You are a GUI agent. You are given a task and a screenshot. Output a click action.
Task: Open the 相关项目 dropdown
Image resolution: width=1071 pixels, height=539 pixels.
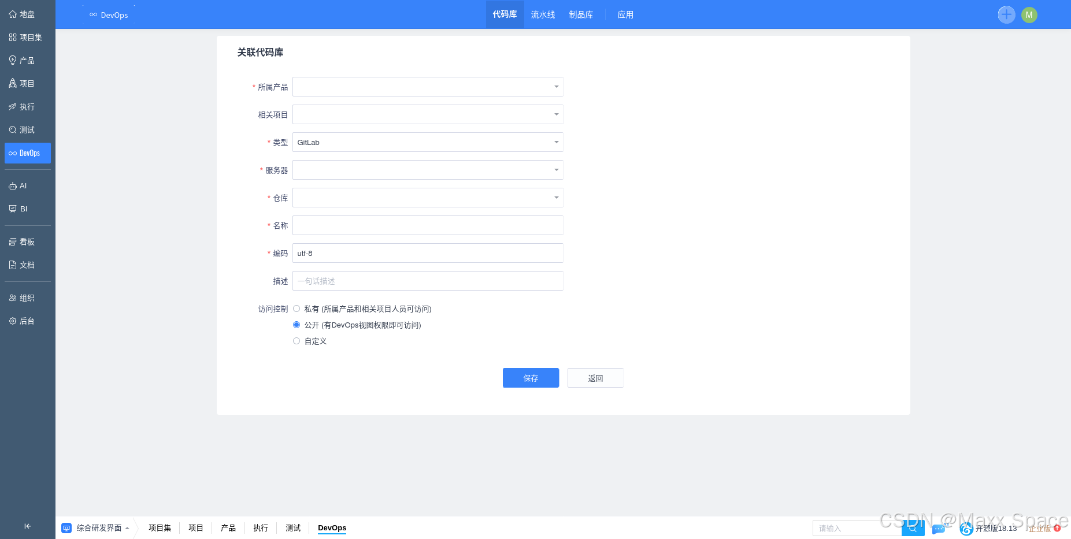pyautogui.click(x=428, y=114)
